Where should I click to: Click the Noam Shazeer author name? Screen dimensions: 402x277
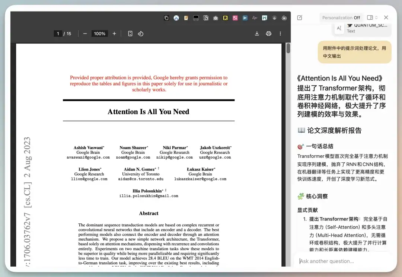click(133, 148)
